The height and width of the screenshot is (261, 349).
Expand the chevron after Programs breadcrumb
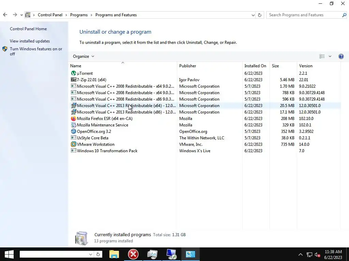click(91, 15)
